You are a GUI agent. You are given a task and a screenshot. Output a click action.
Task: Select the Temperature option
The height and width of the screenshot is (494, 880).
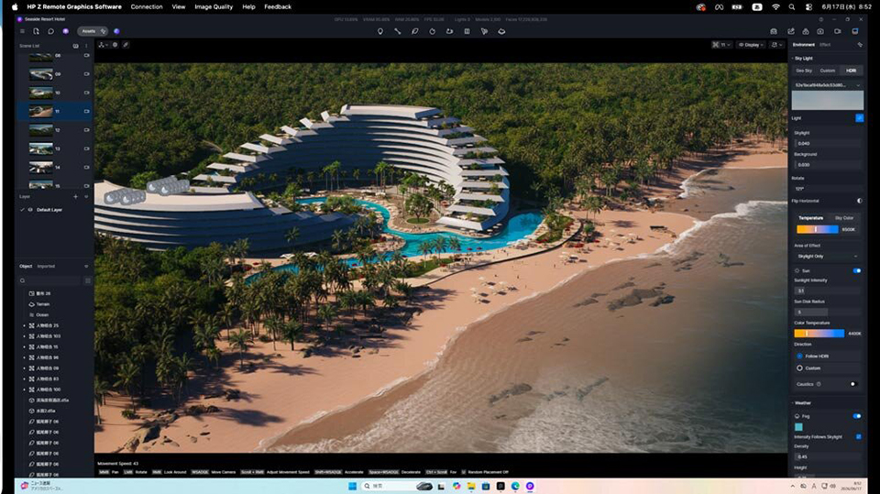tap(811, 218)
